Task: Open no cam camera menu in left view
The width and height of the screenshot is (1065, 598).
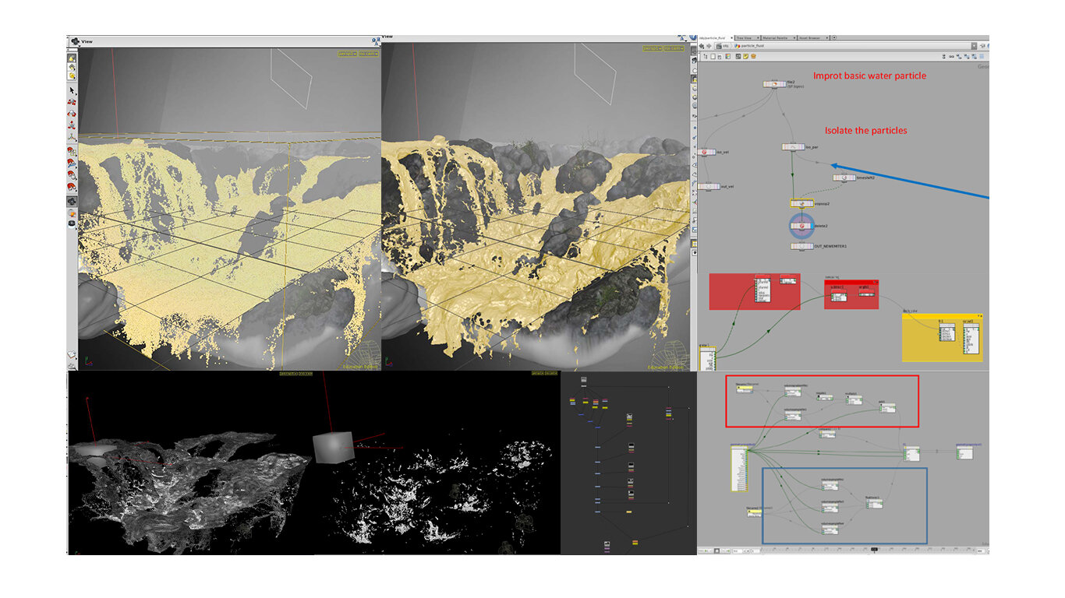Action: click(369, 54)
